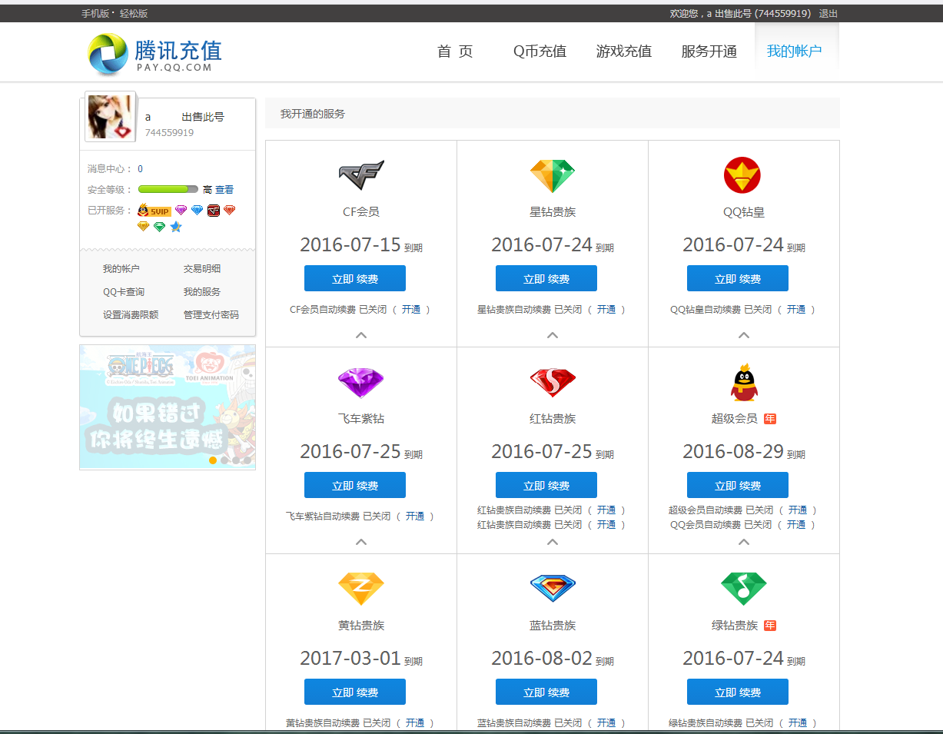Screen dimensions: 943x734
Task: Click the small CF badge in 已开服务
Action: point(214,211)
